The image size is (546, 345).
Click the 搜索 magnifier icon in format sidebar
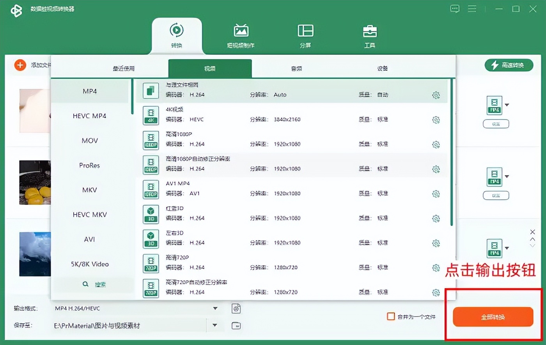[x=85, y=284]
